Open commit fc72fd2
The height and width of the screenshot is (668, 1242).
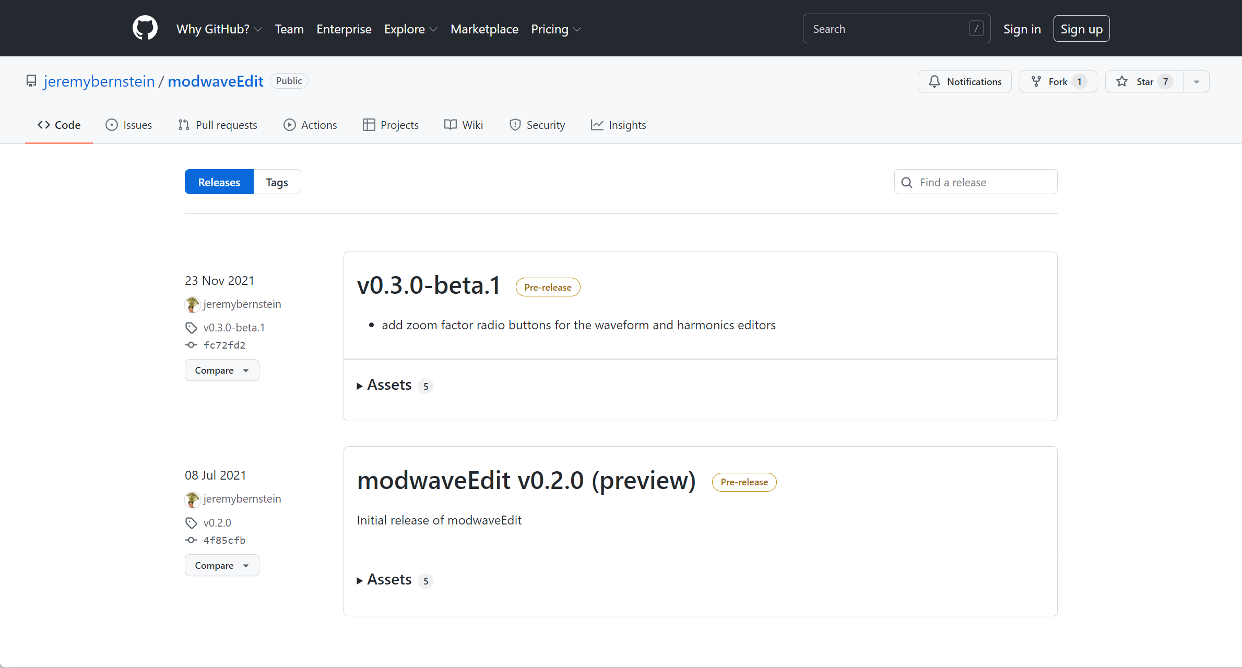(x=224, y=345)
